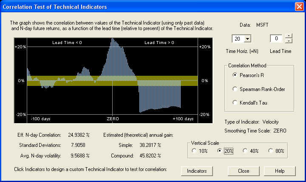This screenshot has height=182, width=306.
Task: Decrease Lead Time with down spinner arrow
Action: 289,41
